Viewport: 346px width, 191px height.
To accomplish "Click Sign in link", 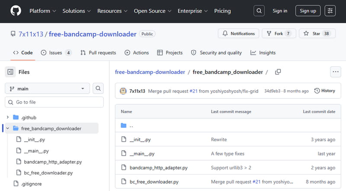I will [280, 11].
